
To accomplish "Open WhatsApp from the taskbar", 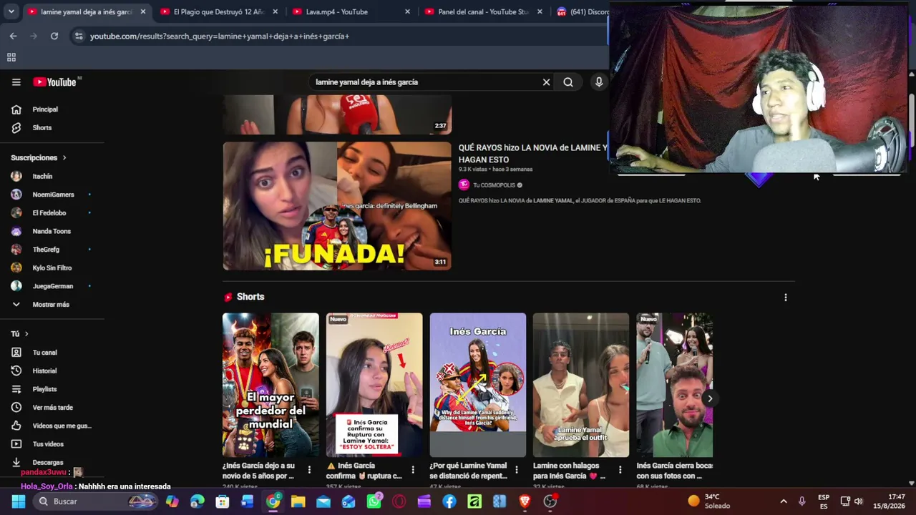I will tap(374, 501).
